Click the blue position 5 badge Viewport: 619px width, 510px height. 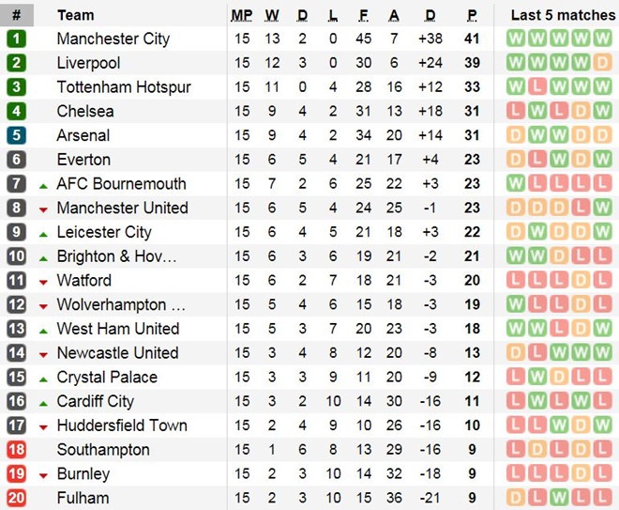pyautogui.click(x=17, y=135)
